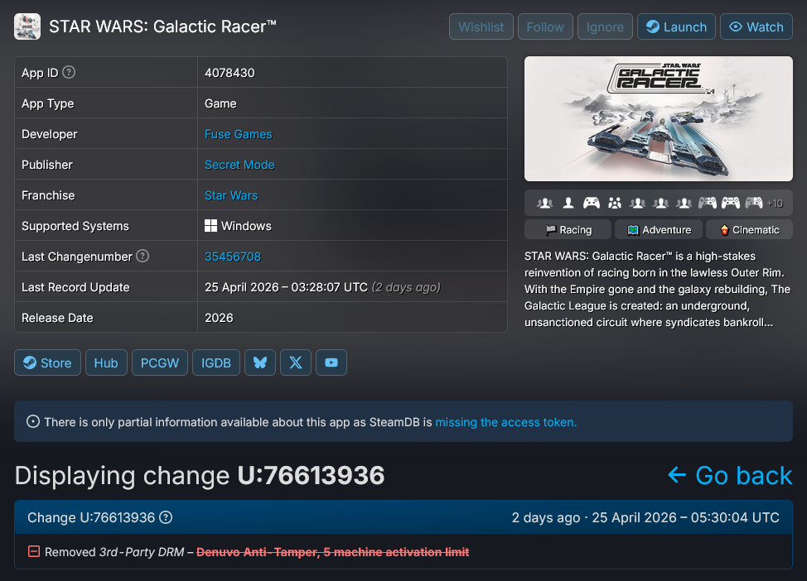This screenshot has height=581, width=807.
Task: Show the +10 more categories
Action: click(x=775, y=204)
